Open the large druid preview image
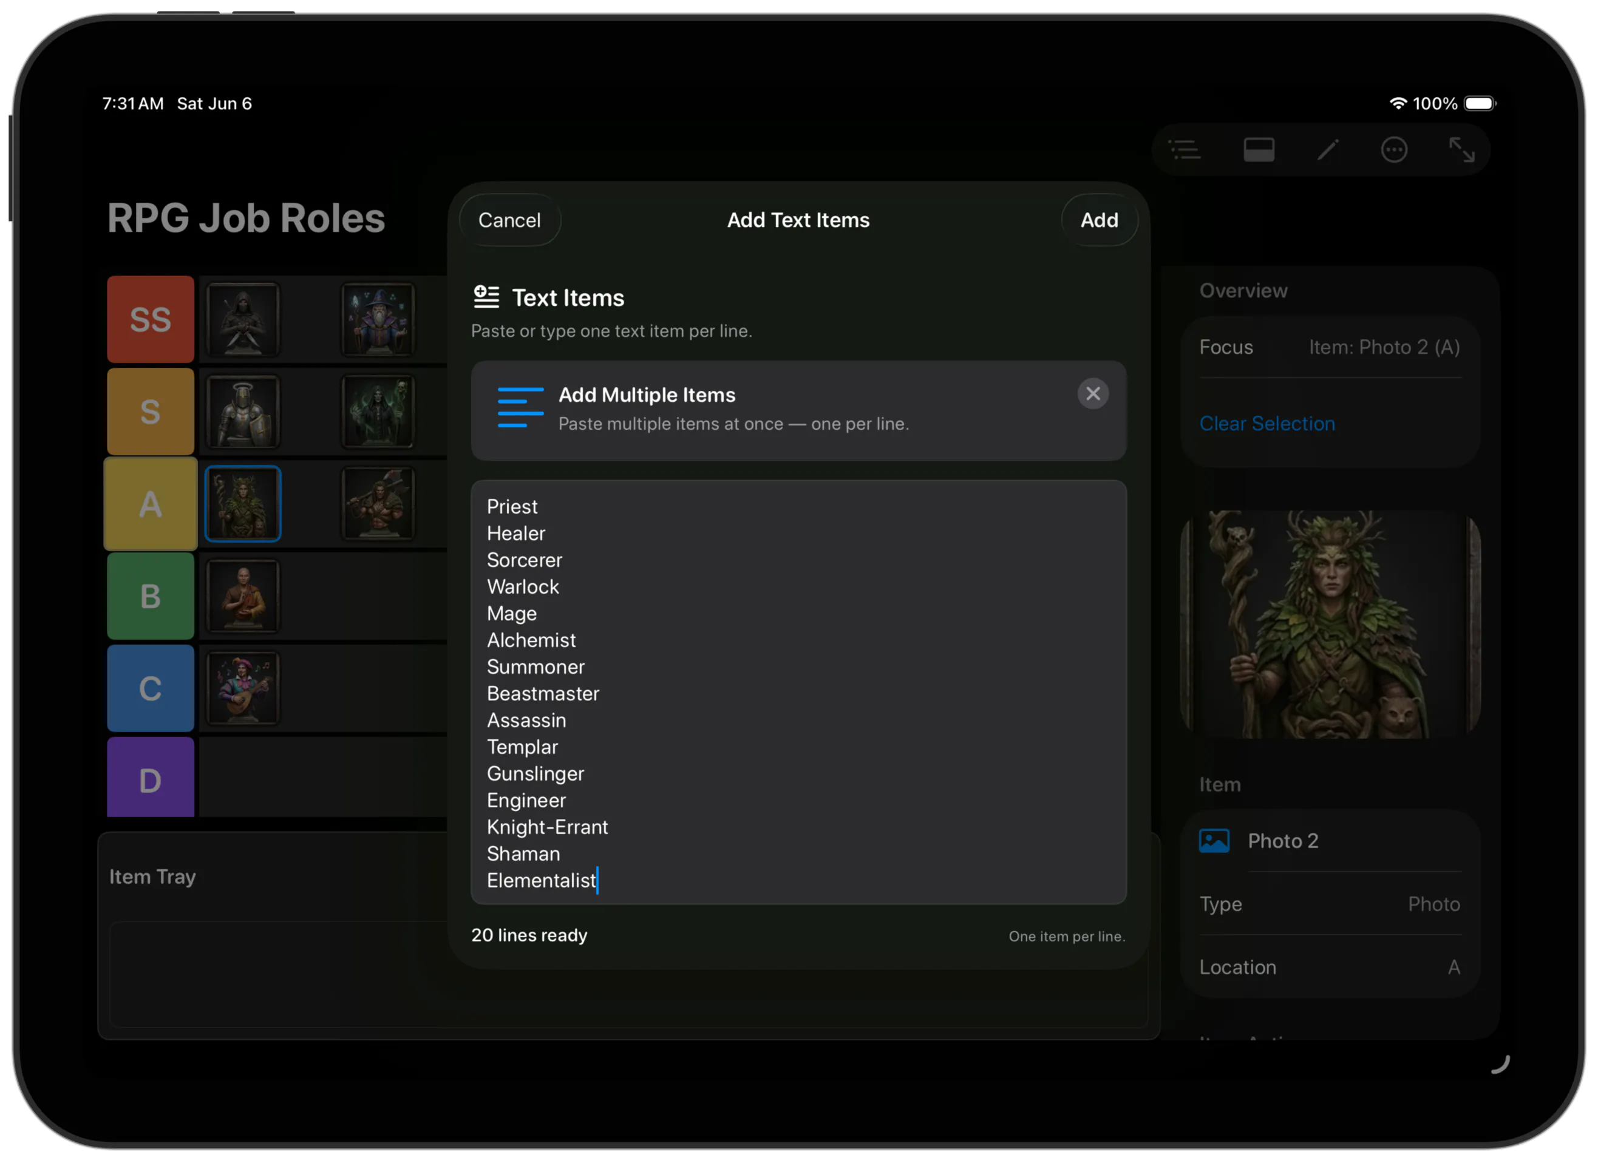 (1330, 625)
